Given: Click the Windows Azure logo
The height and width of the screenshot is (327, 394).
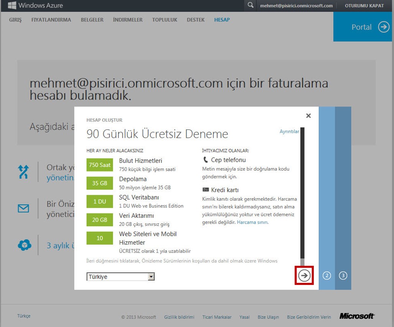Looking at the screenshot, I should pos(35,5).
